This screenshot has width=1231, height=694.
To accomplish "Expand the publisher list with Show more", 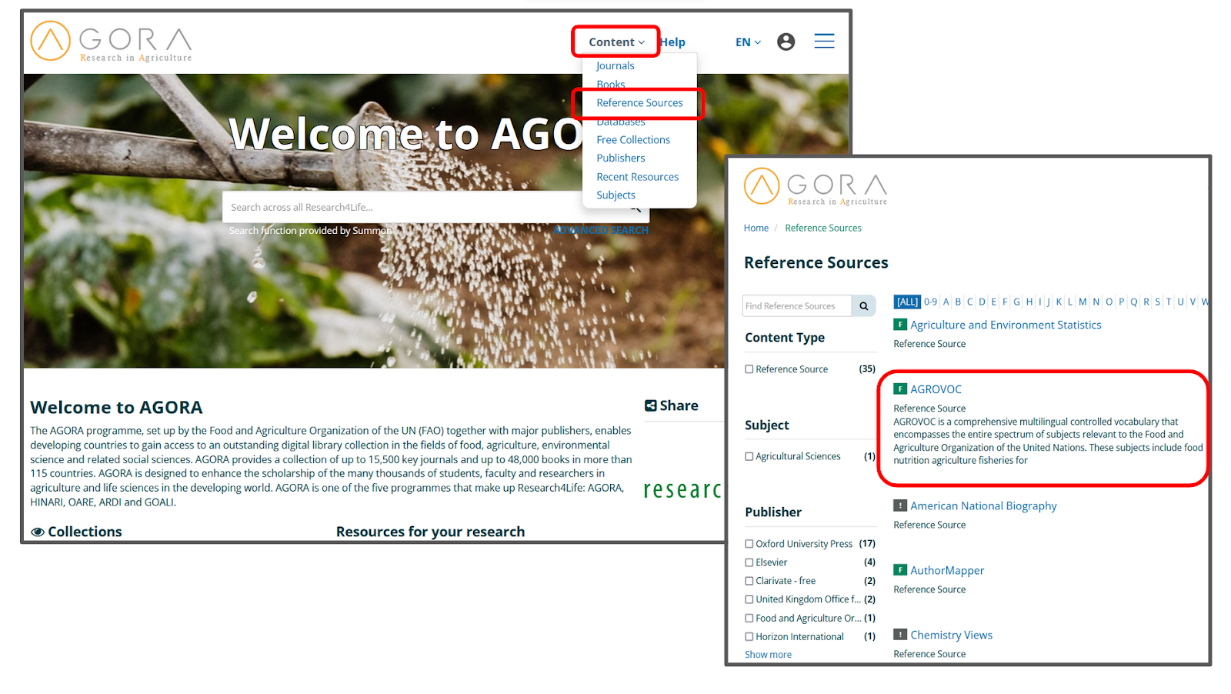I will point(768,655).
